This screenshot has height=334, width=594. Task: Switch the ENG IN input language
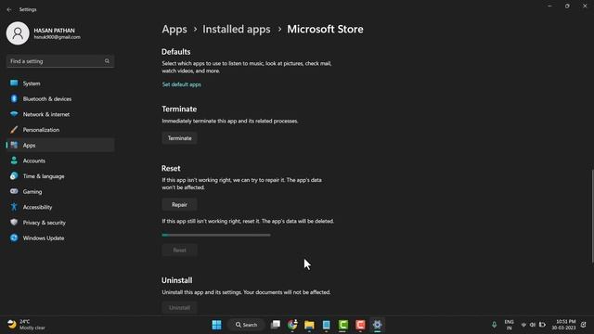(509, 325)
